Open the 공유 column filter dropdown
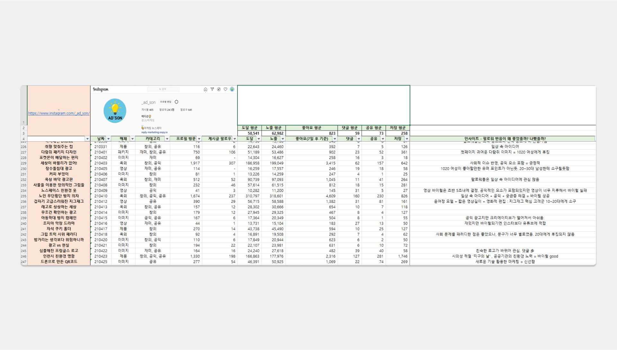The height and width of the screenshot is (350, 617). tap(383, 139)
